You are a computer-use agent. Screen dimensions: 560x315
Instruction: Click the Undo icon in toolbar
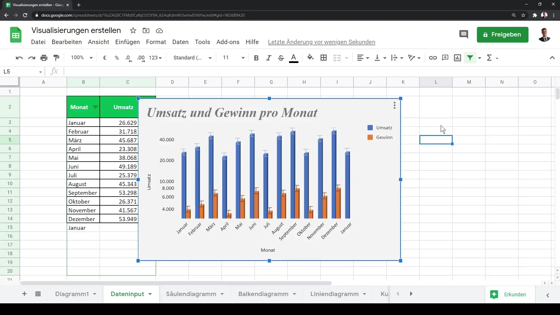tap(19, 58)
